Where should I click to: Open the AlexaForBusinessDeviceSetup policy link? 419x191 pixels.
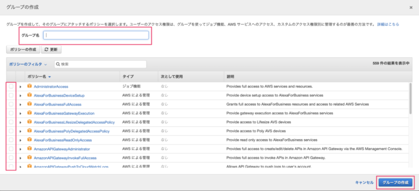[x=59, y=95]
